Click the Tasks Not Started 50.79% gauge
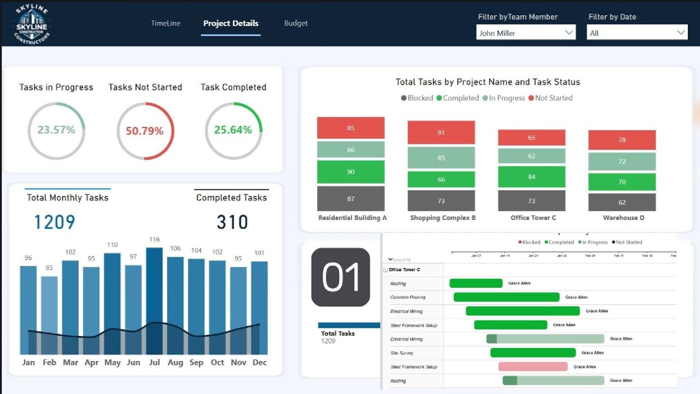700x394 pixels. click(x=145, y=131)
